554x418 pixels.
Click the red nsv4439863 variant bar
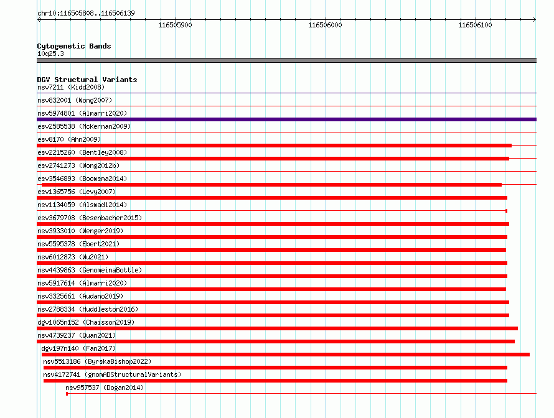[x=272, y=276]
